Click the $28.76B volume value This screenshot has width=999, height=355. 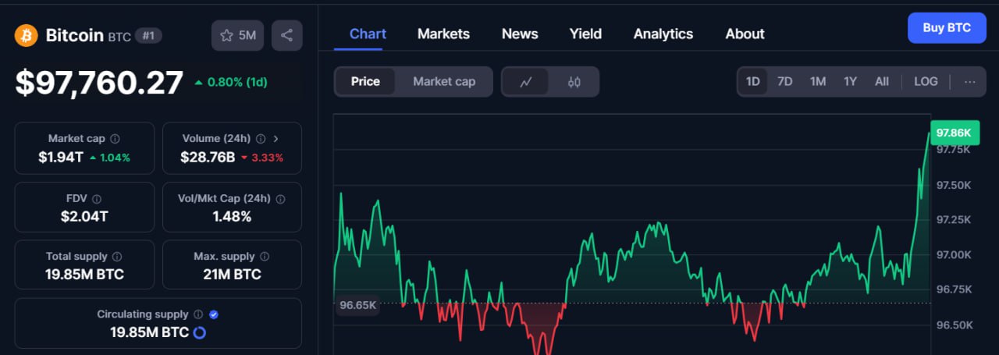pos(208,157)
